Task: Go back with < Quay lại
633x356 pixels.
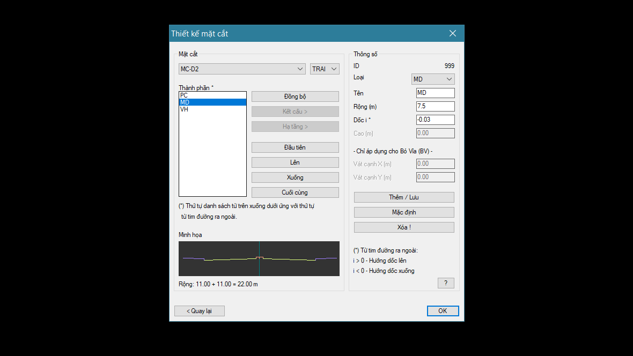Action: coord(200,311)
